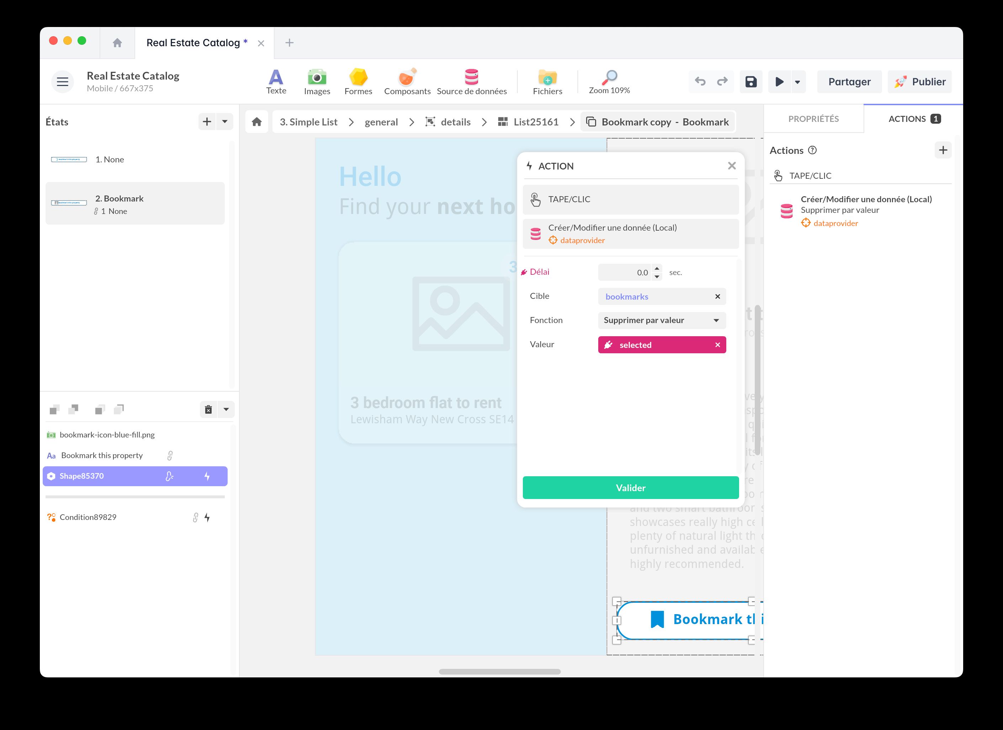Viewport: 1003px width, 730px height.
Task: Open the Texte tool
Action: [276, 82]
